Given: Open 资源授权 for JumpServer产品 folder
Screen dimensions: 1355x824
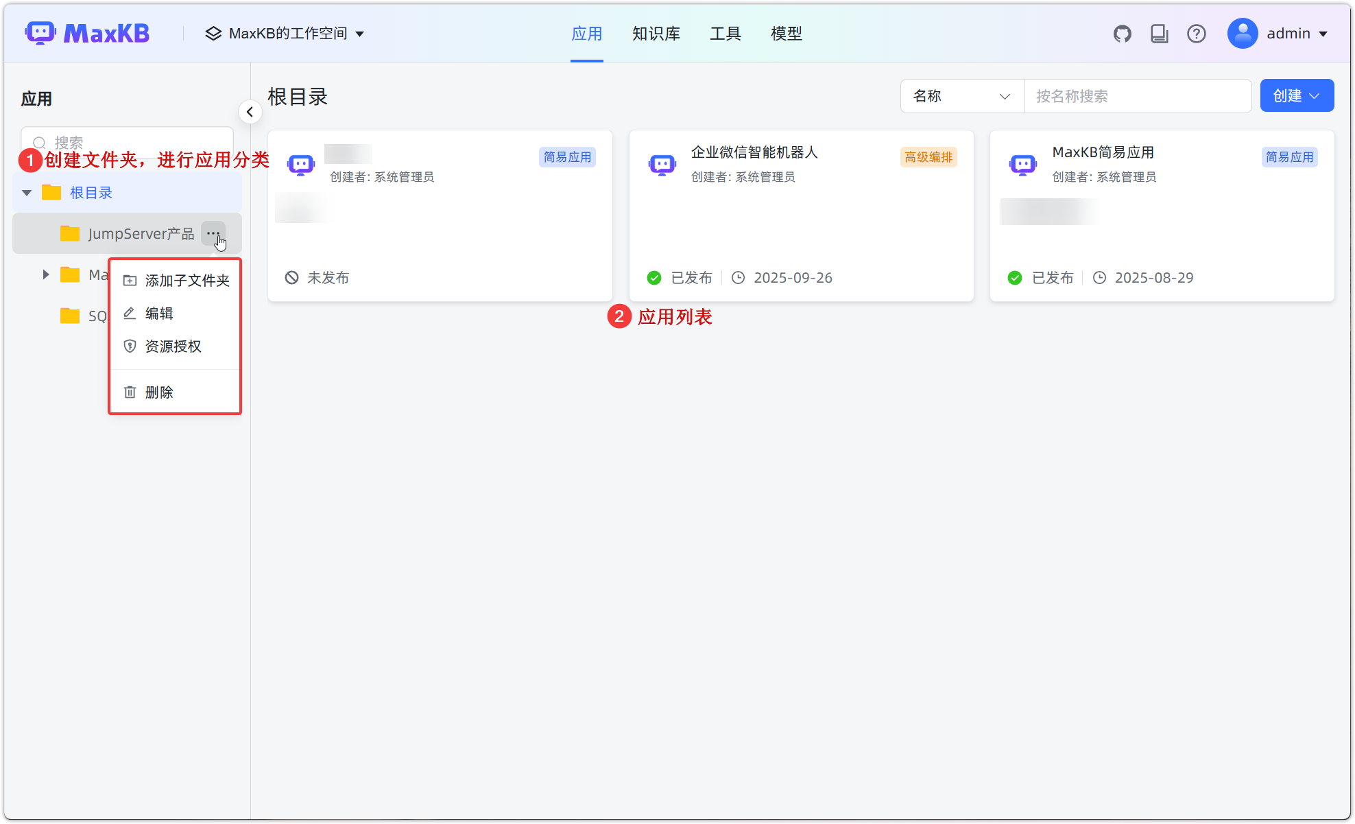Looking at the screenshot, I should [171, 346].
